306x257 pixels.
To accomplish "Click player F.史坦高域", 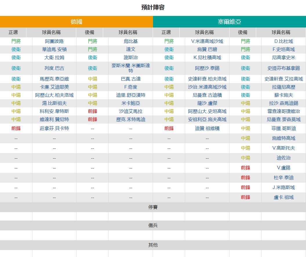I will [x=284, y=49].
